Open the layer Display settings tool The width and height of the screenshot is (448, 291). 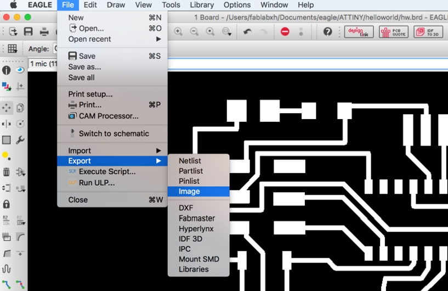tap(6, 86)
